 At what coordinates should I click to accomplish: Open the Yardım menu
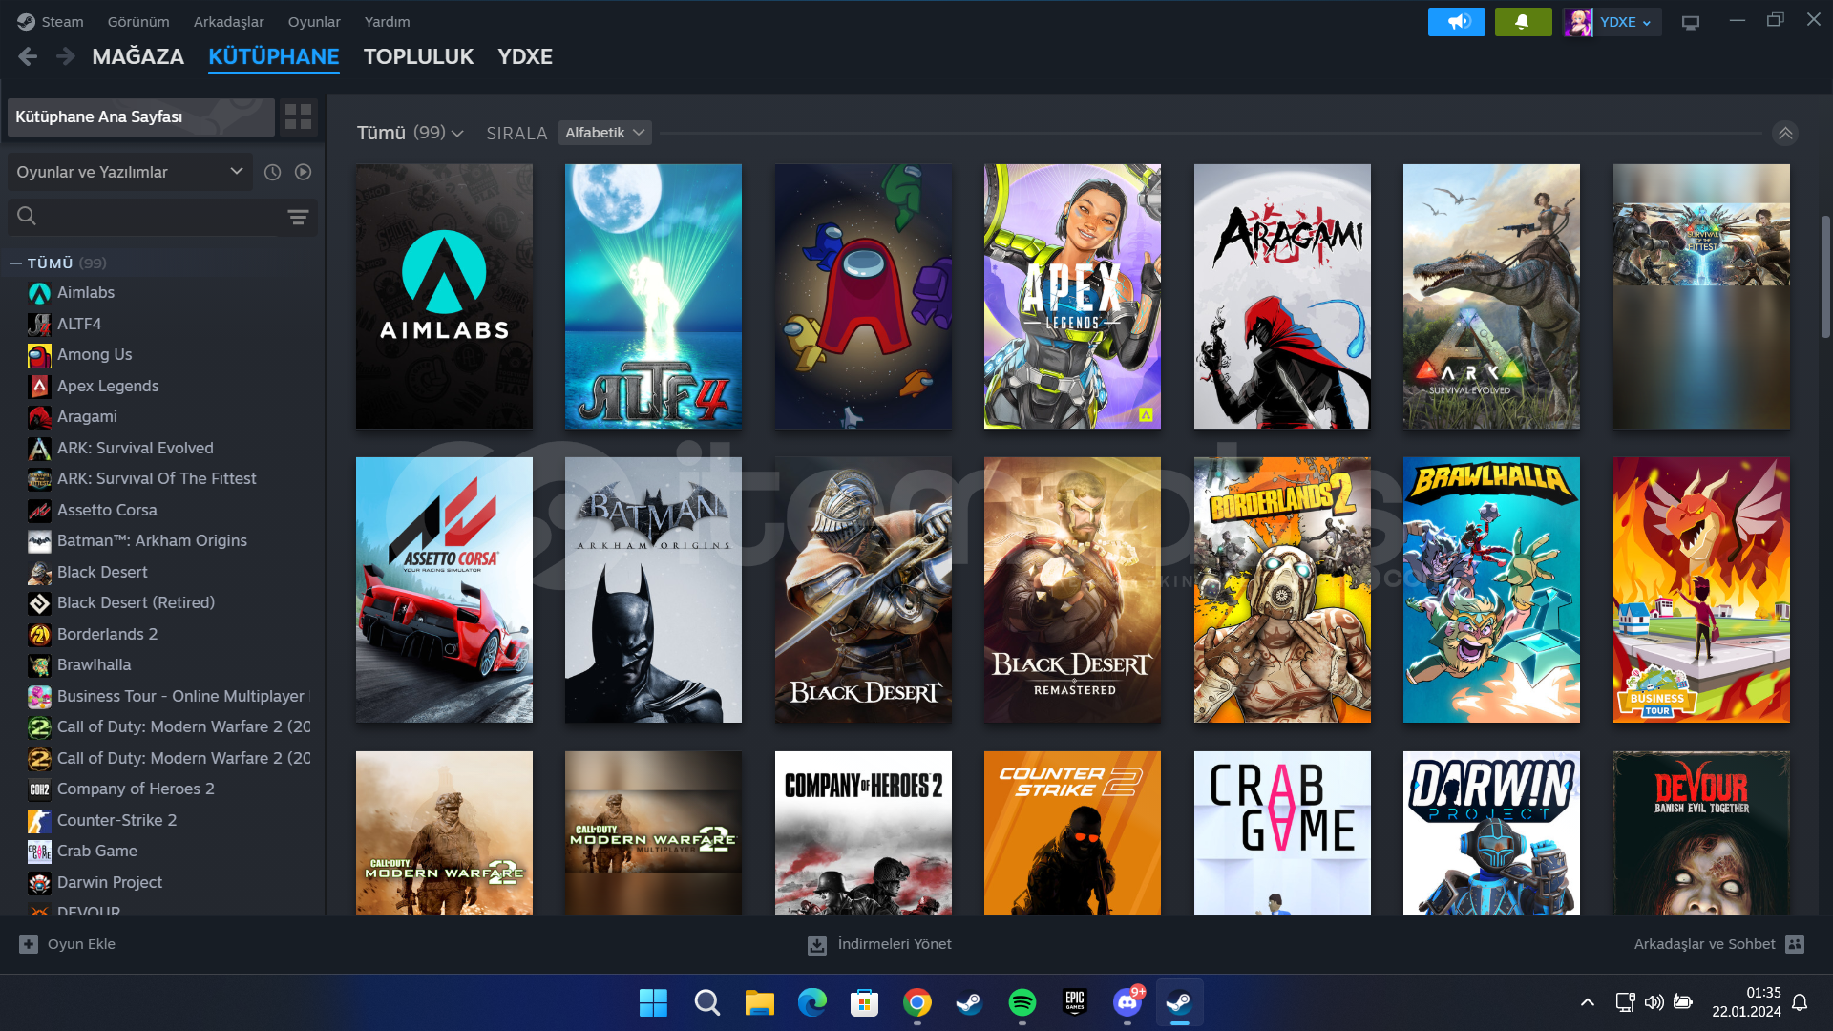coord(388,21)
